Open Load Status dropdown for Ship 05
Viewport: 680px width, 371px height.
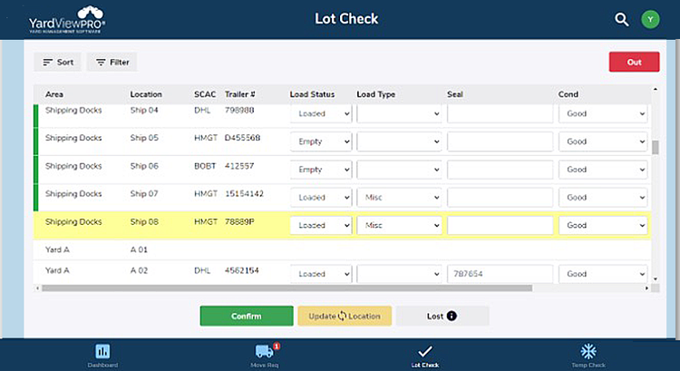coord(321,142)
